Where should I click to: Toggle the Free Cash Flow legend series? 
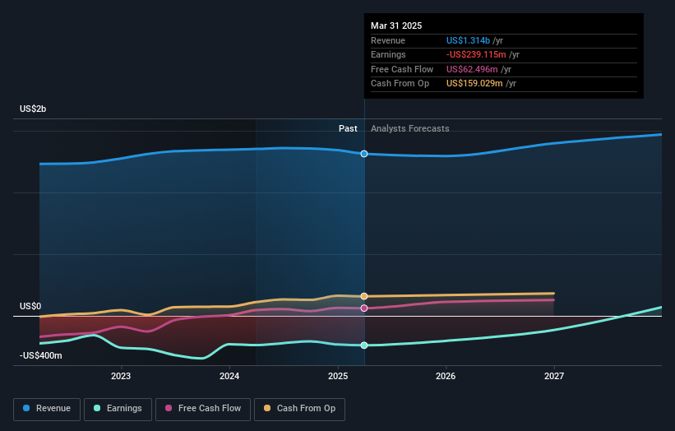[x=203, y=409]
